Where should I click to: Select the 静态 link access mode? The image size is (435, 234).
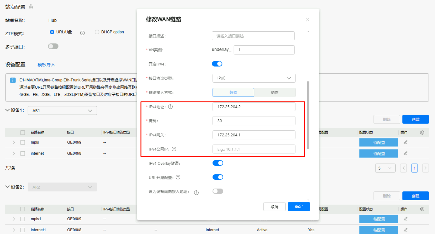point(233,93)
